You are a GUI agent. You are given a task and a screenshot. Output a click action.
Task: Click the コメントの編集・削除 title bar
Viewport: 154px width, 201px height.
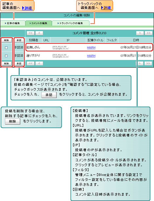[77, 15]
